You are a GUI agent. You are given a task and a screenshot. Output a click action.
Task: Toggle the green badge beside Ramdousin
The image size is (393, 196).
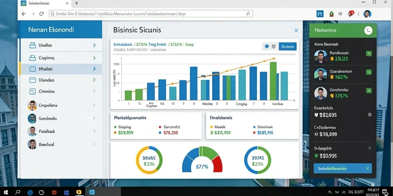tap(369, 53)
